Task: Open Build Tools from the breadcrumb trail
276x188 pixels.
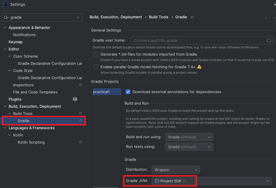Action: 158,17
